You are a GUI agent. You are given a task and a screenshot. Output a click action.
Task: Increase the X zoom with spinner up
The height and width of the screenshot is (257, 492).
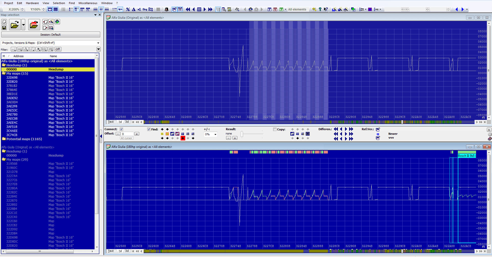tap(22, 8)
